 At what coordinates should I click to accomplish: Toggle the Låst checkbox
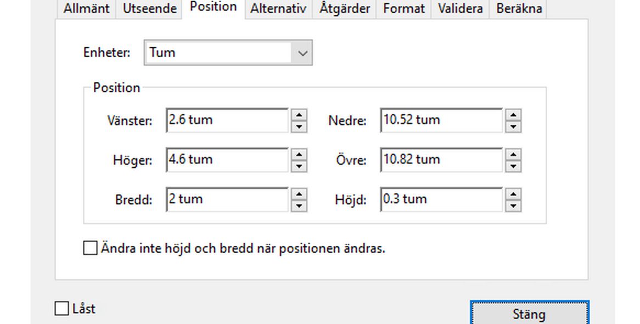[60, 308]
